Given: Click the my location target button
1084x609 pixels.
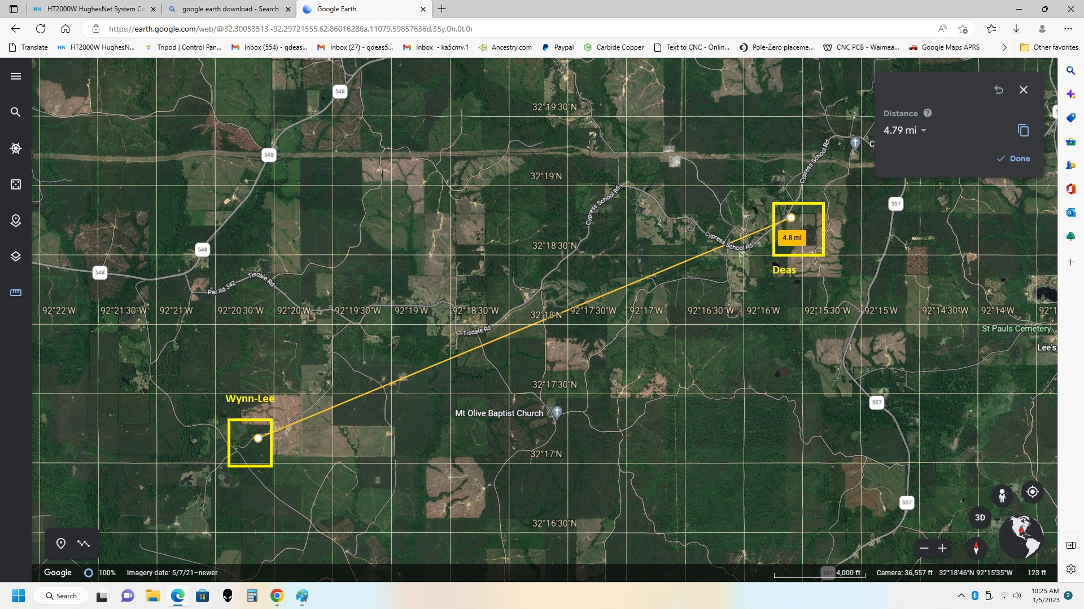Looking at the screenshot, I should 1033,492.
